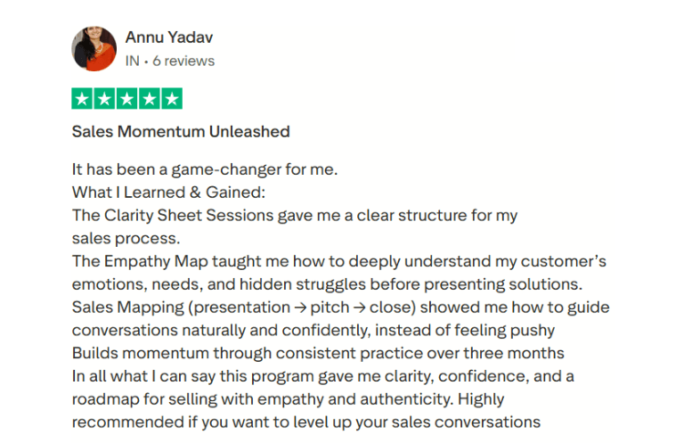This screenshot has height=443, width=700.
Task: Select the first green rating star
Action: (x=83, y=99)
